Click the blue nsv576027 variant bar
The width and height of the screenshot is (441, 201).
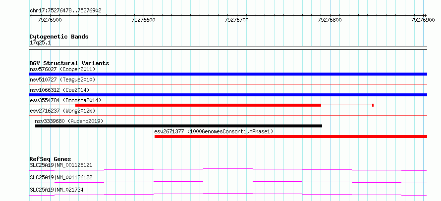(228, 74)
